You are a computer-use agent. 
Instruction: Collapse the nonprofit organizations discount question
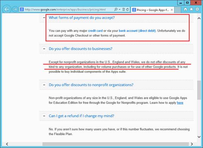[44, 85]
